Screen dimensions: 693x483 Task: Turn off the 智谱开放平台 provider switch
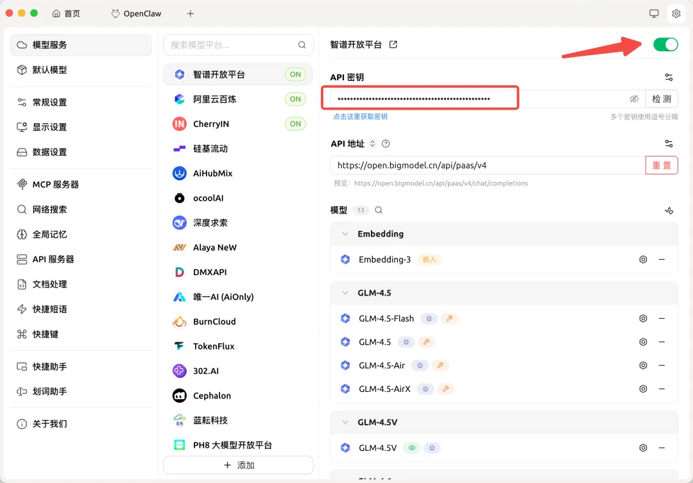click(x=665, y=44)
